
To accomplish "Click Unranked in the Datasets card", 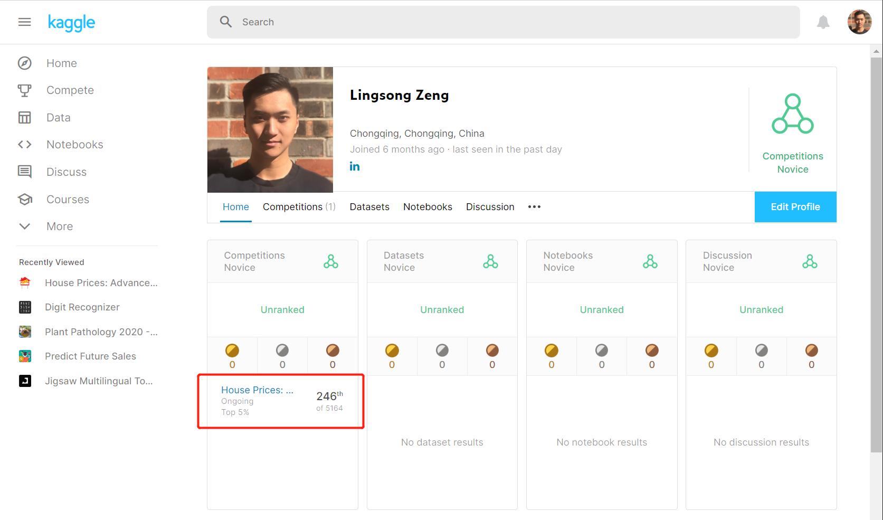I will point(442,310).
